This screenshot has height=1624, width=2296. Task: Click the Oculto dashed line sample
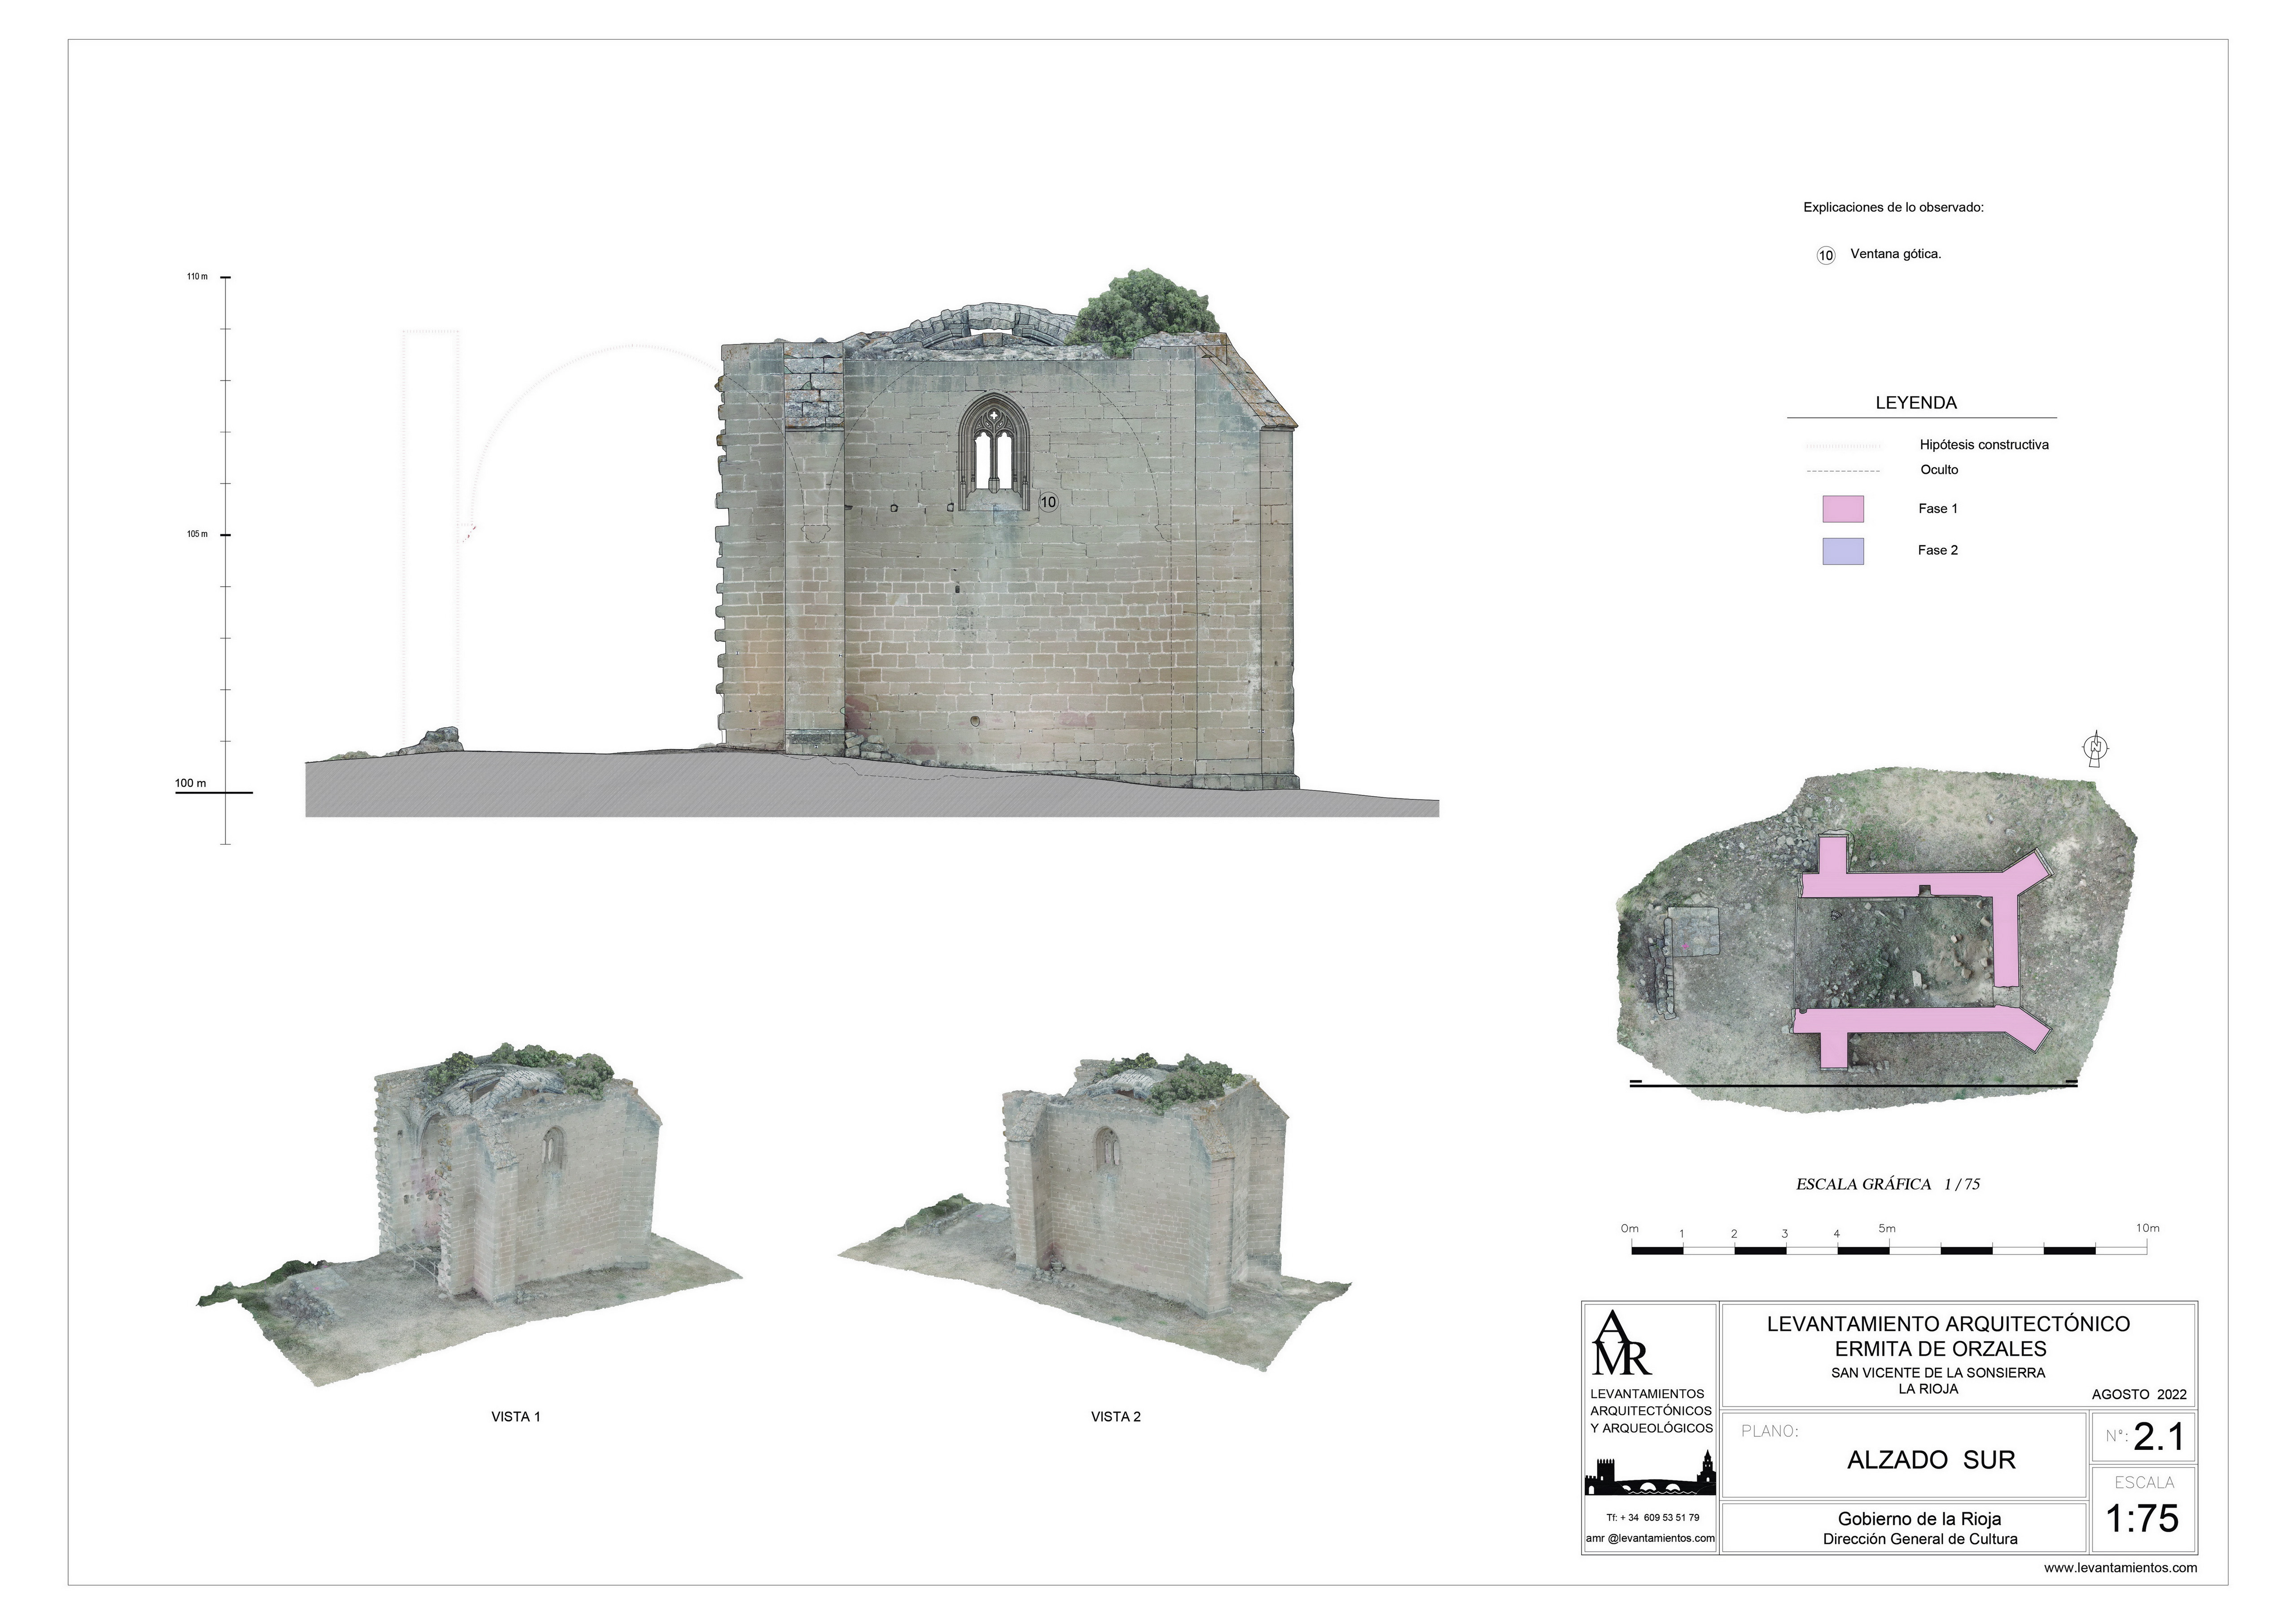(1843, 471)
